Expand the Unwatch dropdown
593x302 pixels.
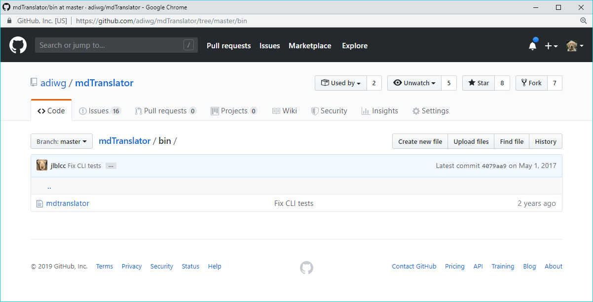(414, 83)
